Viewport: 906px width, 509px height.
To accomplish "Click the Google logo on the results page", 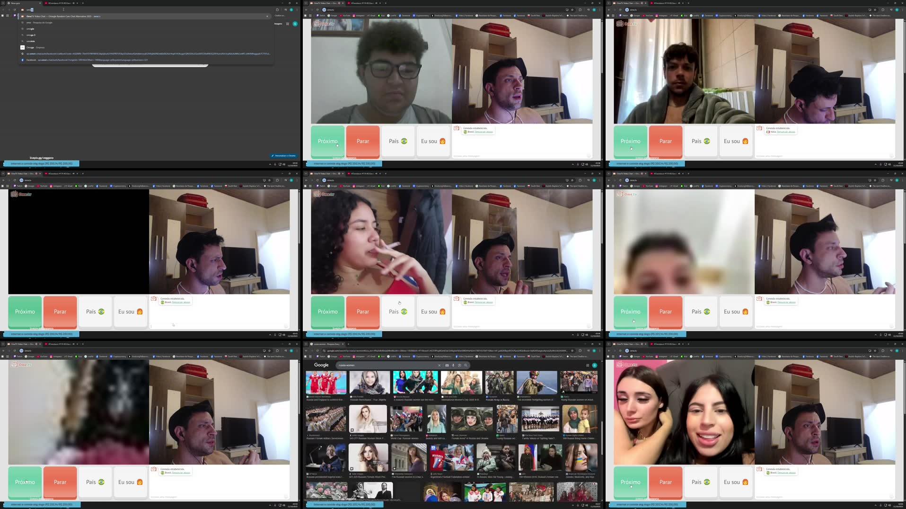I will coord(321,365).
